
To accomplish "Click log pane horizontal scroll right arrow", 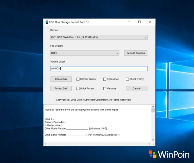I will click(149, 144).
